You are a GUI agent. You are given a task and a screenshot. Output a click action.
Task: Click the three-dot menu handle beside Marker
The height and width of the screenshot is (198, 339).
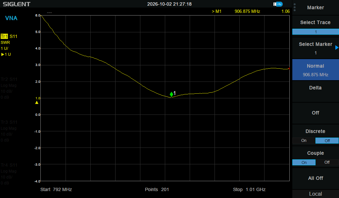pos(295,7)
